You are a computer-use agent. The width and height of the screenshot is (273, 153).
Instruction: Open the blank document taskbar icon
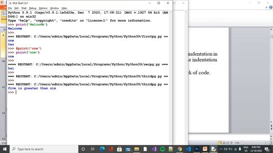tap(145, 149)
